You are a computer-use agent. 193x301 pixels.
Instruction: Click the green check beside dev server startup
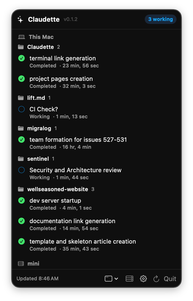tap(21, 200)
